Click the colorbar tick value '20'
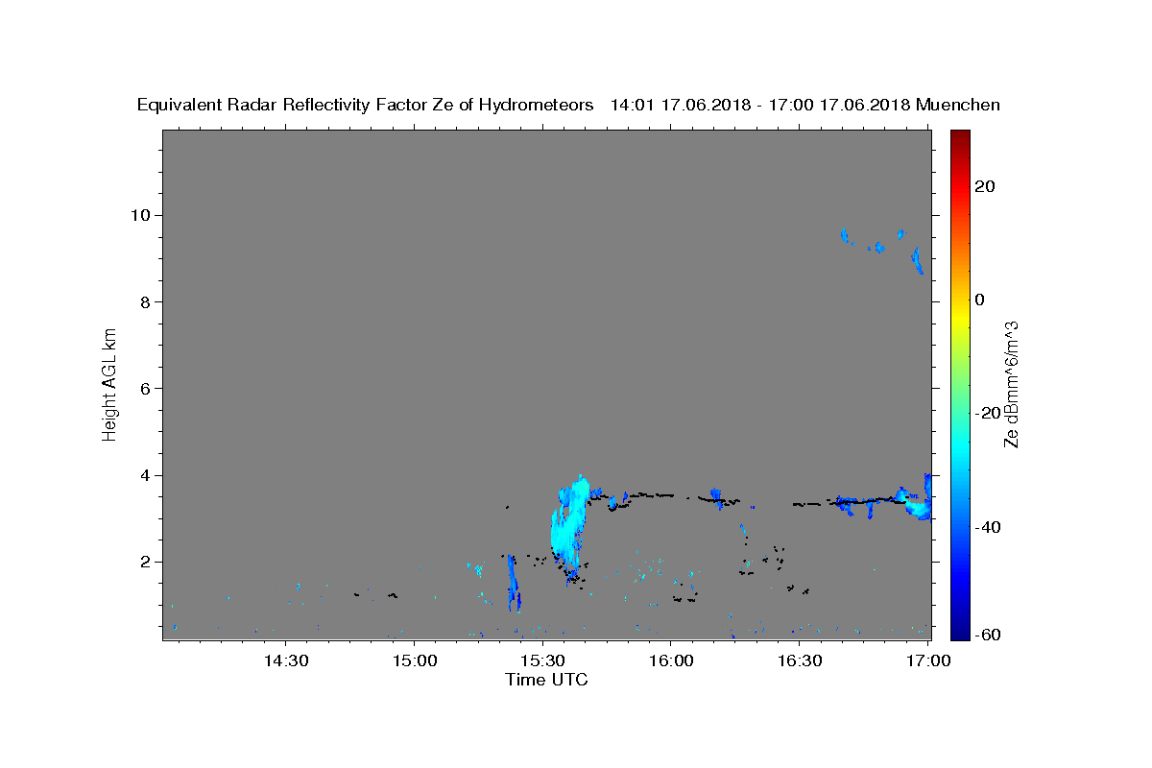Viewport: 1152px width, 768px height. [x=985, y=186]
